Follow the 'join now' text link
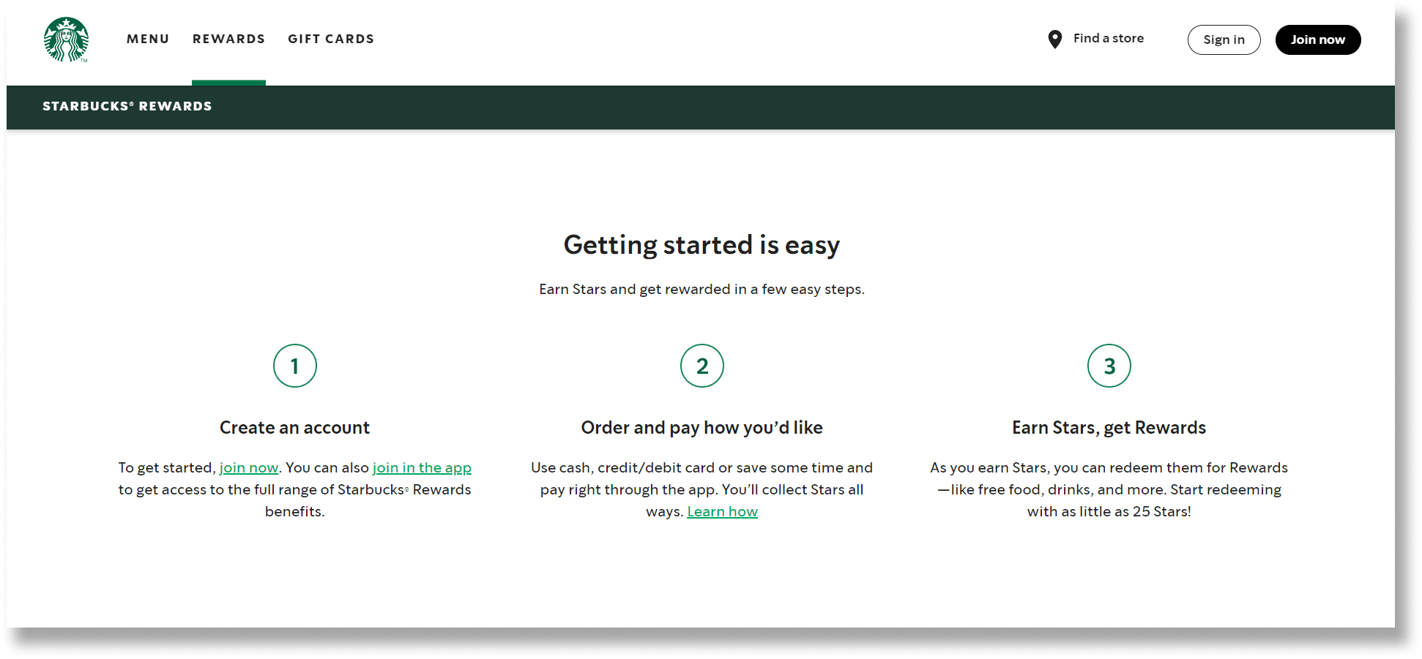The image size is (1422, 659). (x=249, y=467)
